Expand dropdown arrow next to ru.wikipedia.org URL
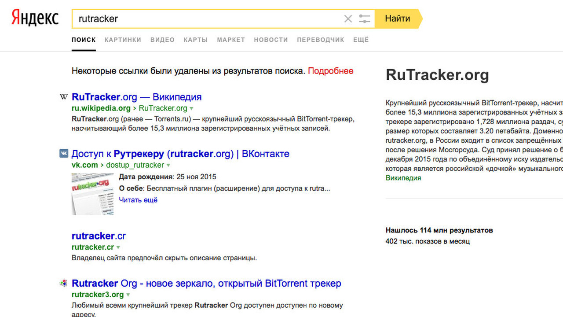Viewport: 563px width, 317px height. coord(191,108)
